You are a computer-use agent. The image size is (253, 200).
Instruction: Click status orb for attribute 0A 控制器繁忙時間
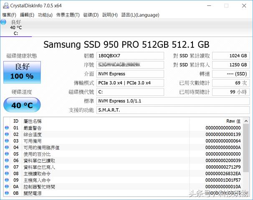tap(7, 187)
